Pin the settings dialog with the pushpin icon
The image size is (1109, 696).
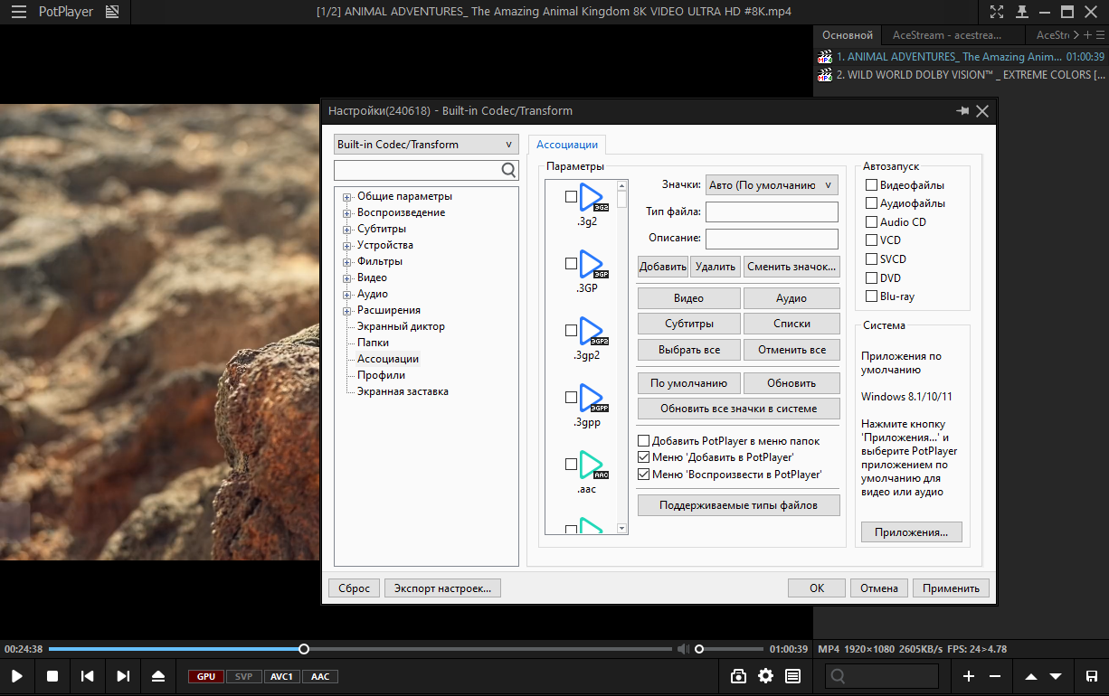pos(962,111)
